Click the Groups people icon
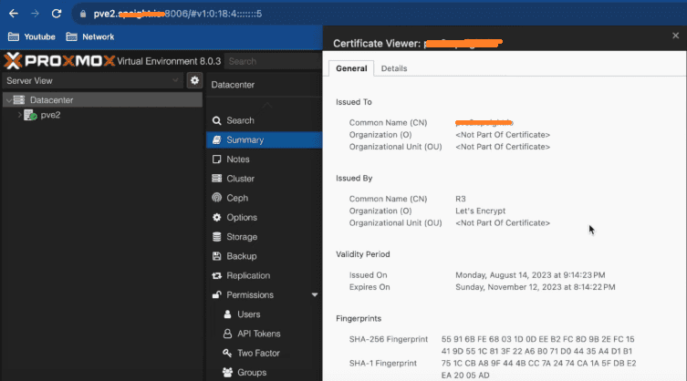This screenshot has width=687, height=381. [227, 372]
